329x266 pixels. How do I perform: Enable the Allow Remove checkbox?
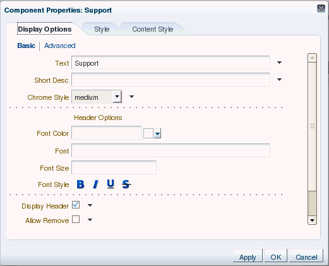[76, 219]
